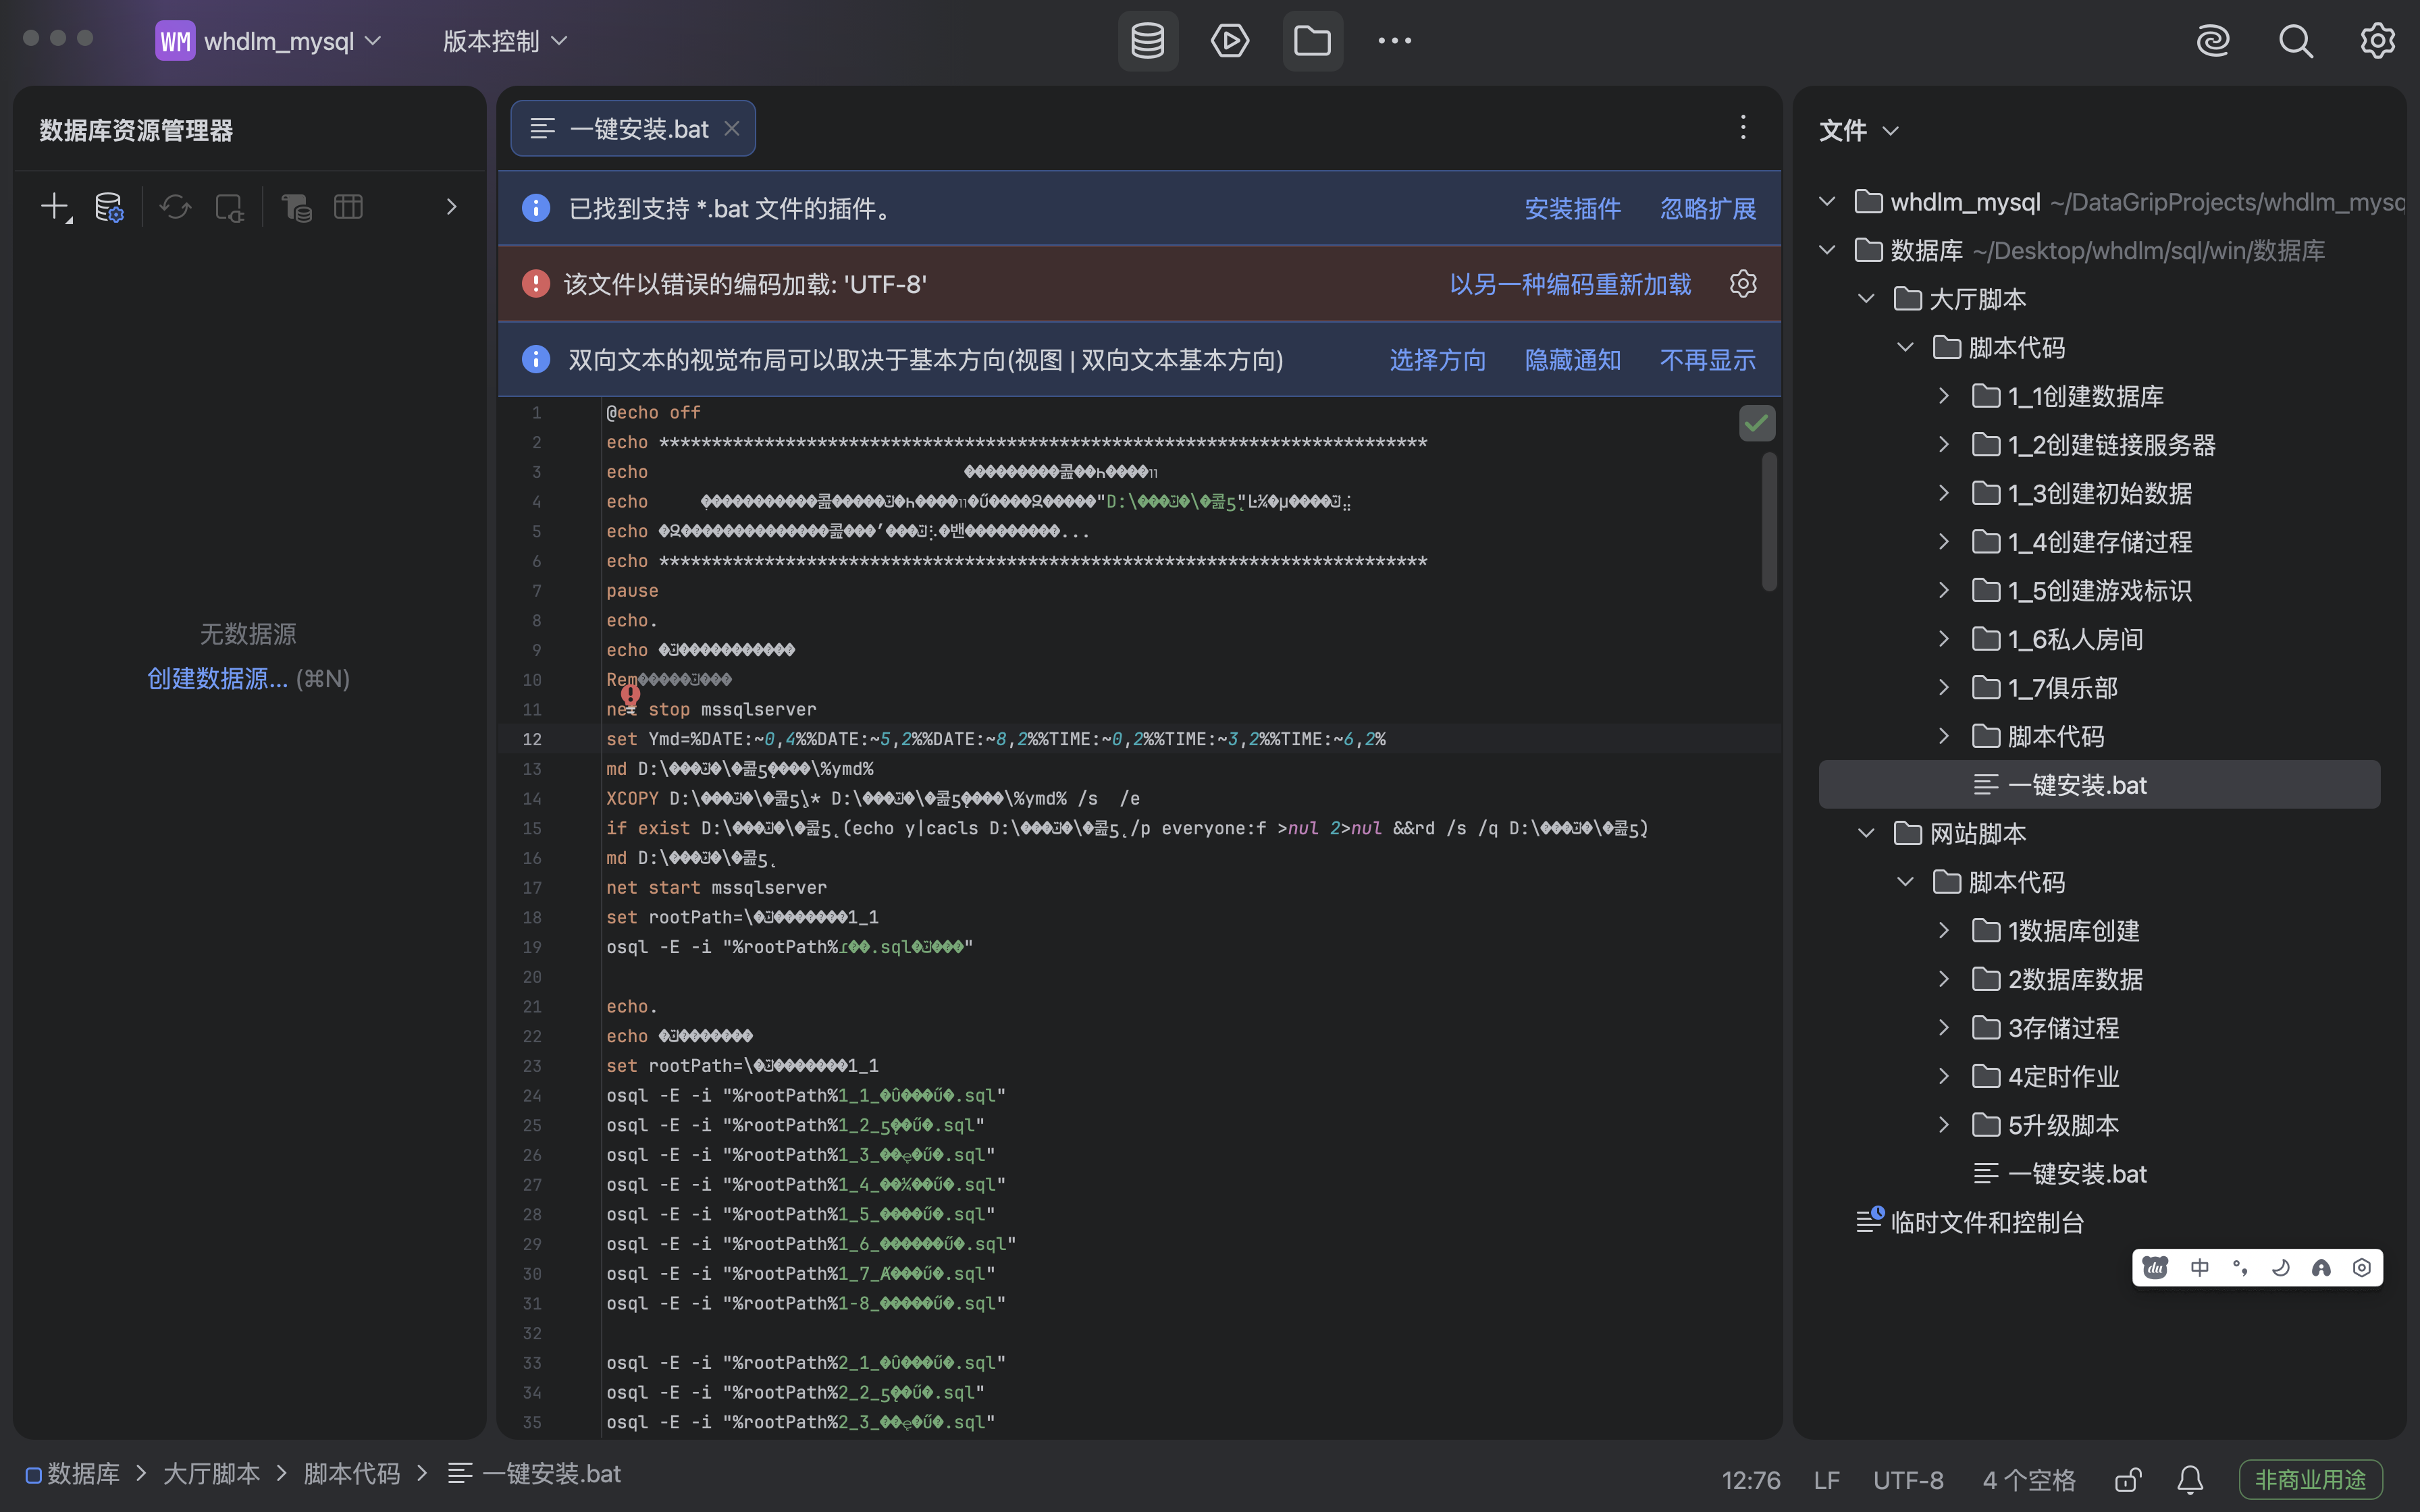Click 以另一种编码重新加载 link
Screen dimensions: 2420x1512
[1570, 285]
